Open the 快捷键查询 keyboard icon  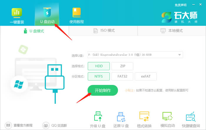tap(191, 116)
